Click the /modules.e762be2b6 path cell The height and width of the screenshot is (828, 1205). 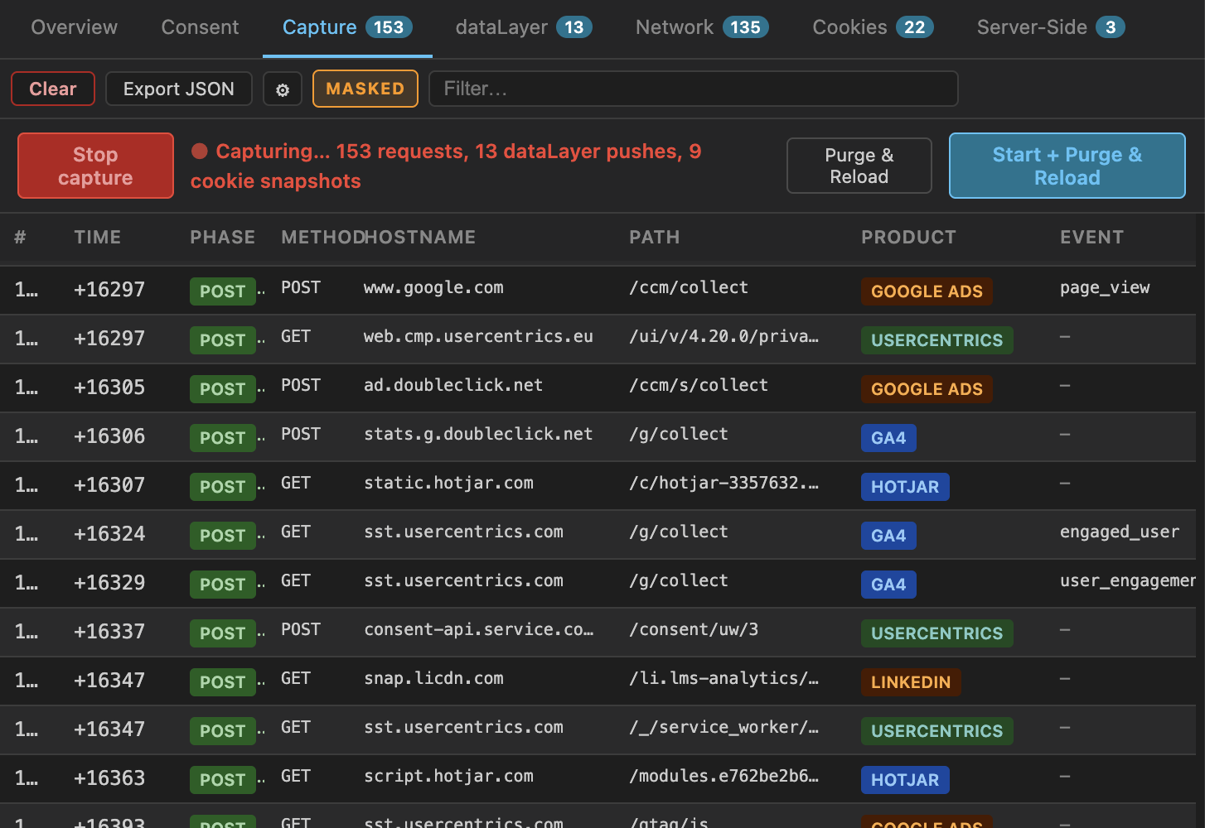(723, 777)
